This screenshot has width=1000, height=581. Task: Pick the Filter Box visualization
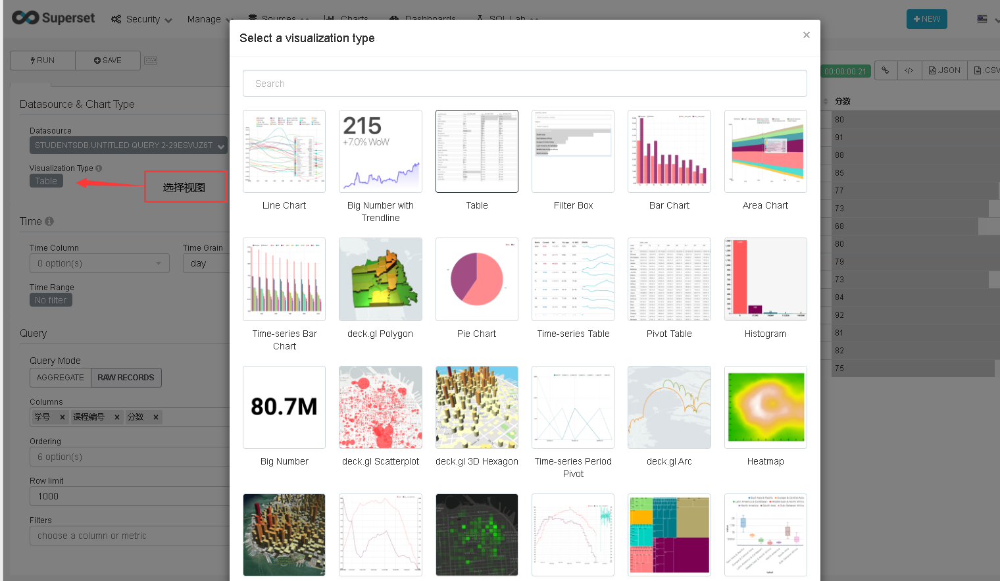(573, 151)
